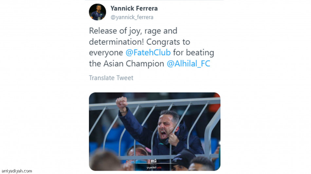
Task: Open the @FatehClub mention
Action: tap(148, 53)
